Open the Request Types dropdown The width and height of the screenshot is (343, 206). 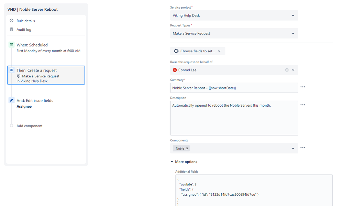[234, 33]
